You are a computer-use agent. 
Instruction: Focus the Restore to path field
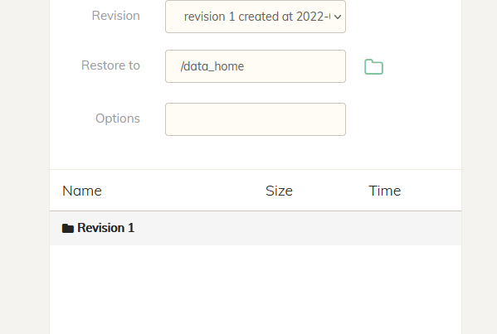click(256, 66)
